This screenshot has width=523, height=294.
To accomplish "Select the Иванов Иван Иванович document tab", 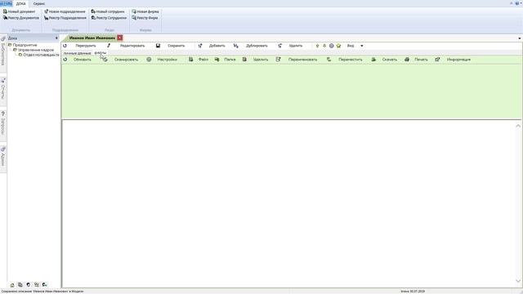I will click(x=92, y=38).
